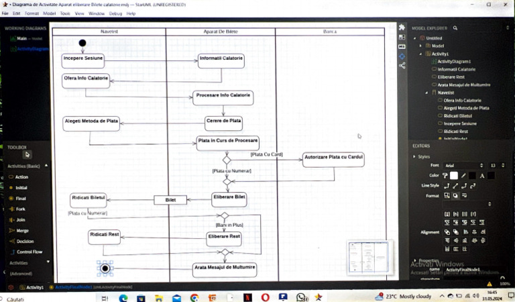Click the fill color paint roller icon
The width and height of the screenshot is (515, 302).
click(445, 175)
